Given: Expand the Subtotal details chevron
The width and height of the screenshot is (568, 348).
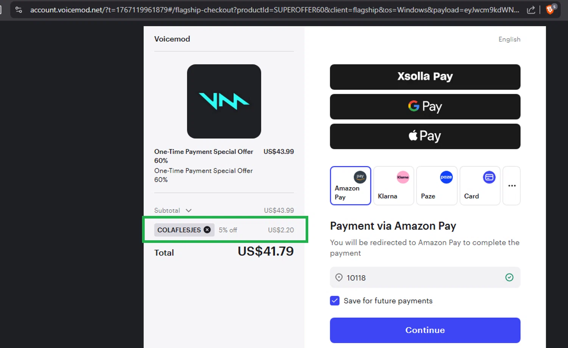Looking at the screenshot, I should point(189,210).
